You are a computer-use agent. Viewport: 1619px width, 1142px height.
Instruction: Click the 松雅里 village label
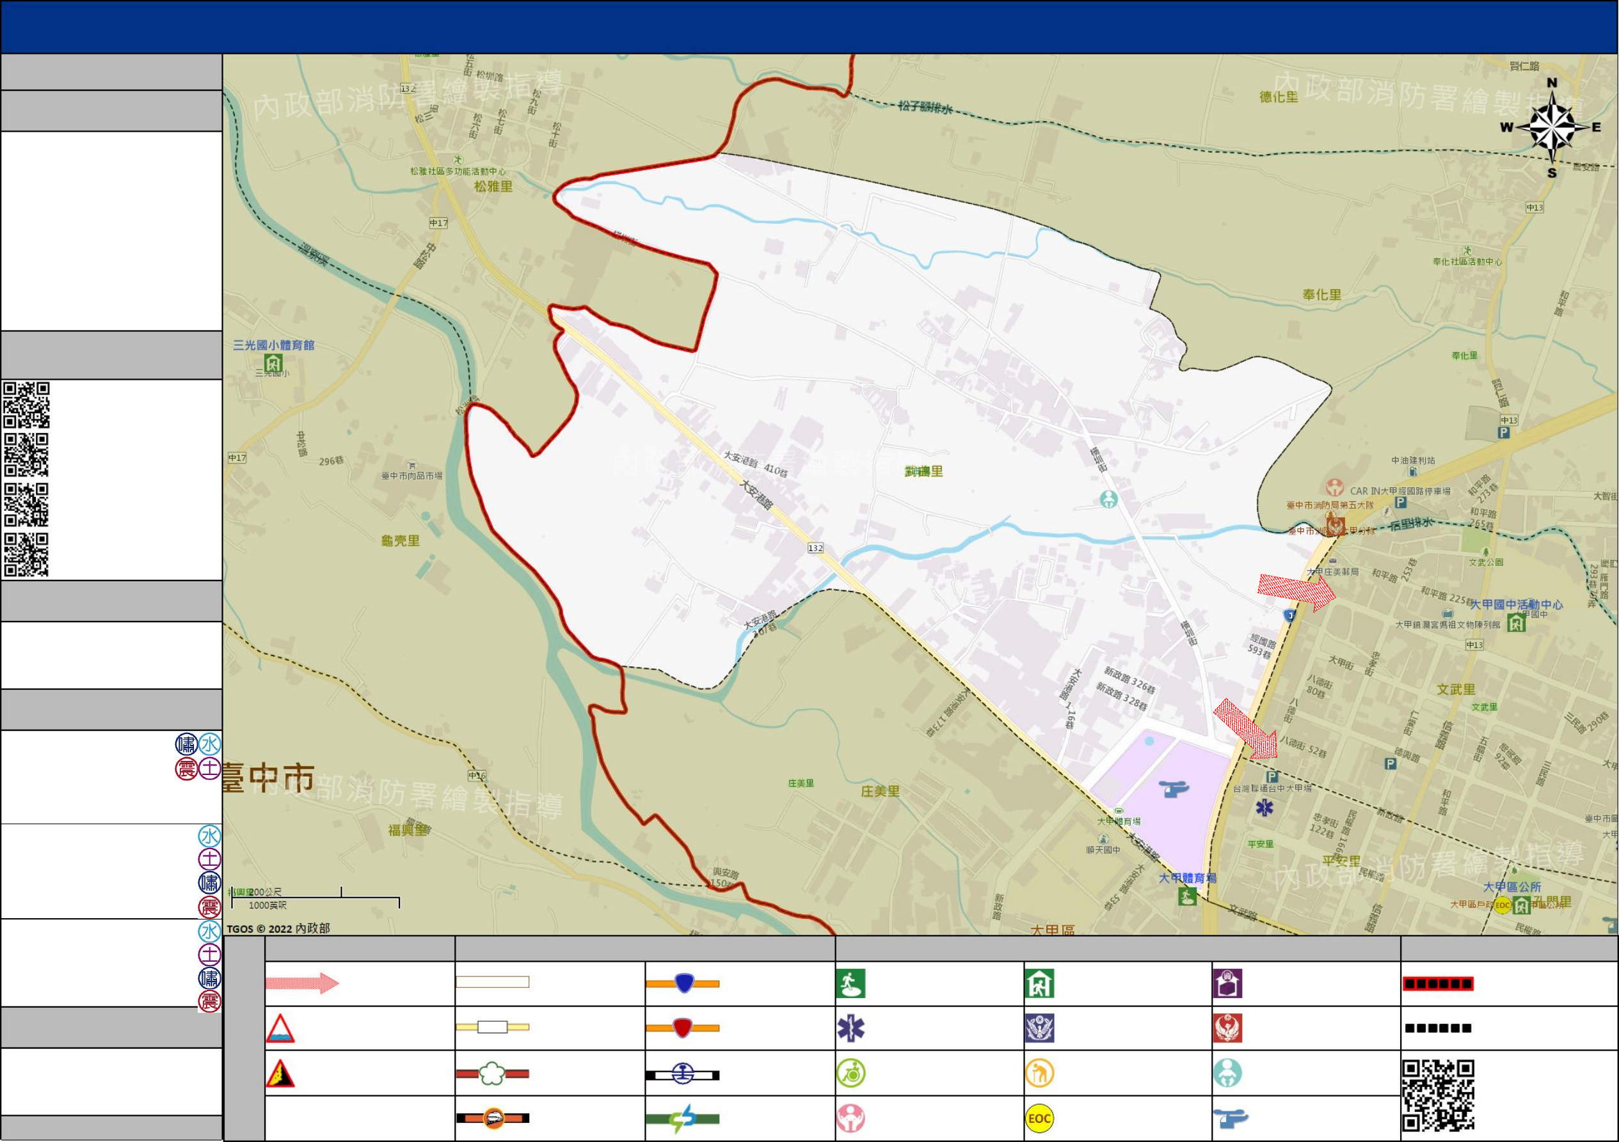pyautogui.click(x=493, y=187)
